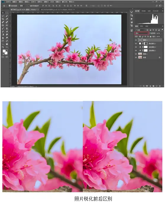Hide the 选取颜色 2 layer
The image size is (165, 202).
click(136, 47)
